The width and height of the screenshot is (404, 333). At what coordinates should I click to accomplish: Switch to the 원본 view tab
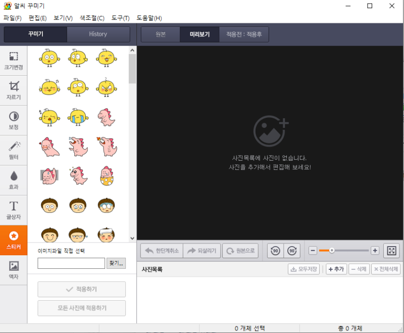(161, 34)
